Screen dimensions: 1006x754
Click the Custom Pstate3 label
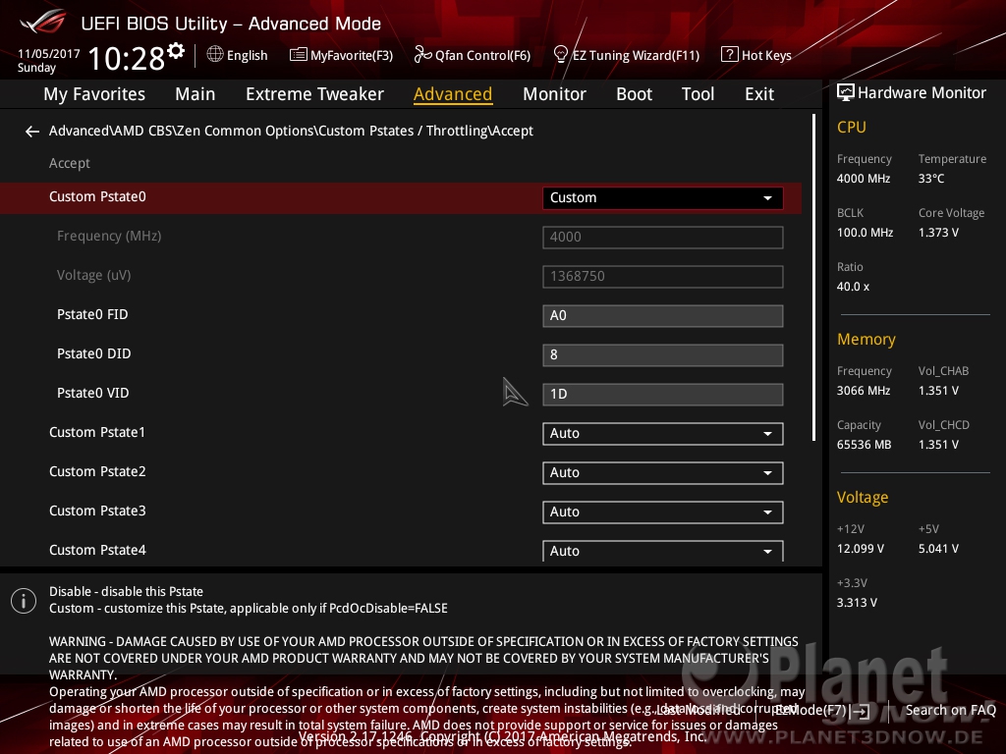coord(97,511)
